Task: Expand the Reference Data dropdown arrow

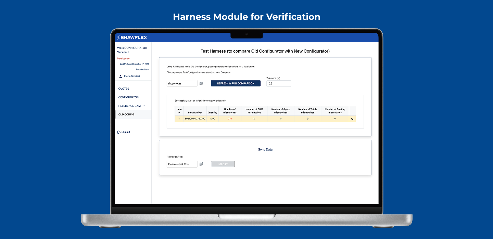Action: click(144, 106)
